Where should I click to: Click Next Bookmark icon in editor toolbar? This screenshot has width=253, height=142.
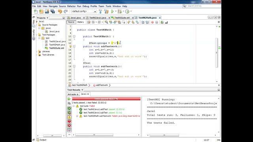[x=133, y=22]
